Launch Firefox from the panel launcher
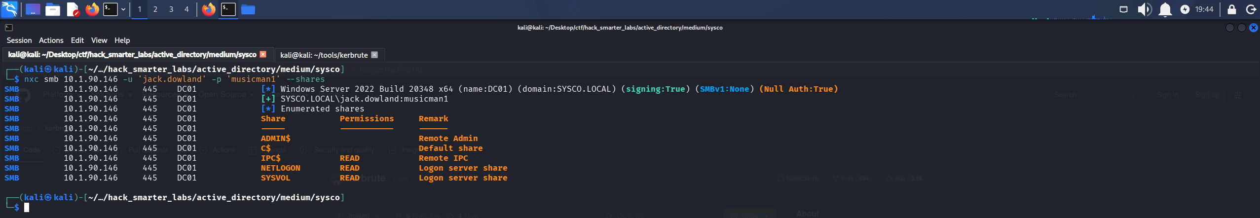1260x218 pixels. [92, 9]
